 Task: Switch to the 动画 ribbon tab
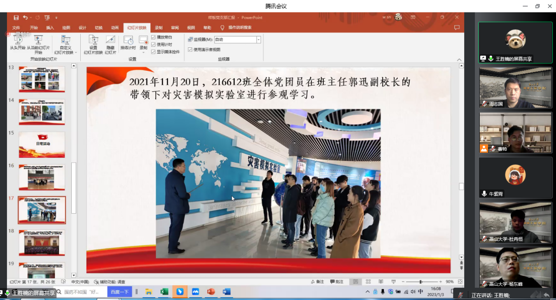[115, 28]
